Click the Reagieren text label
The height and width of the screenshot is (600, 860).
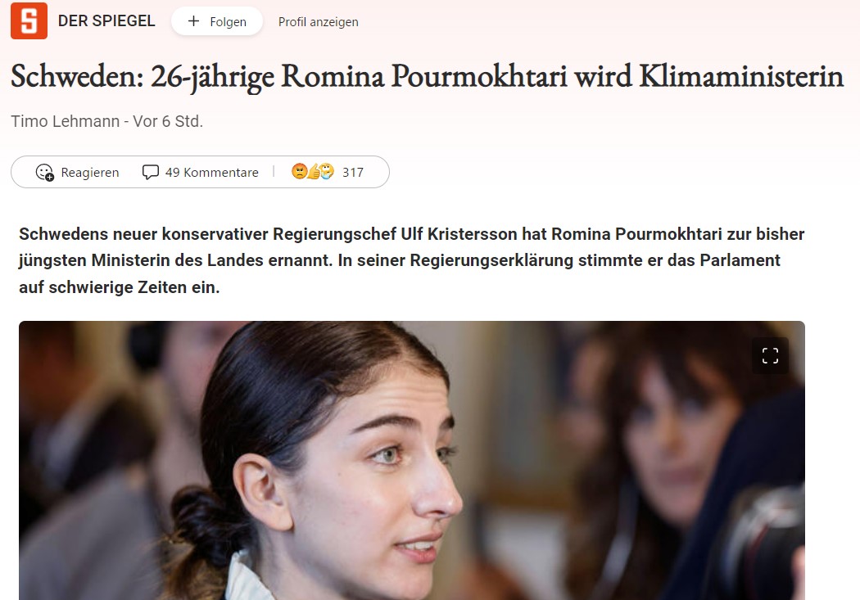click(90, 173)
